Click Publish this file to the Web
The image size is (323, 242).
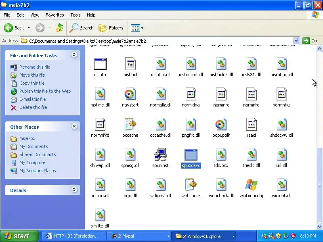pos(45,91)
